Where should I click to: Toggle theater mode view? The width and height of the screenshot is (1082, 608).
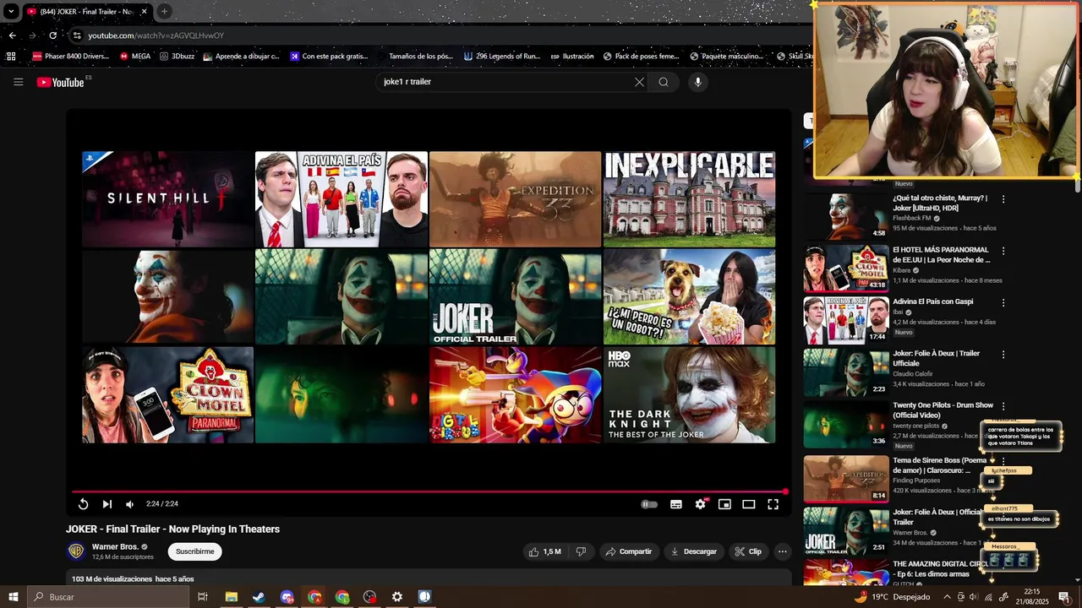(748, 504)
